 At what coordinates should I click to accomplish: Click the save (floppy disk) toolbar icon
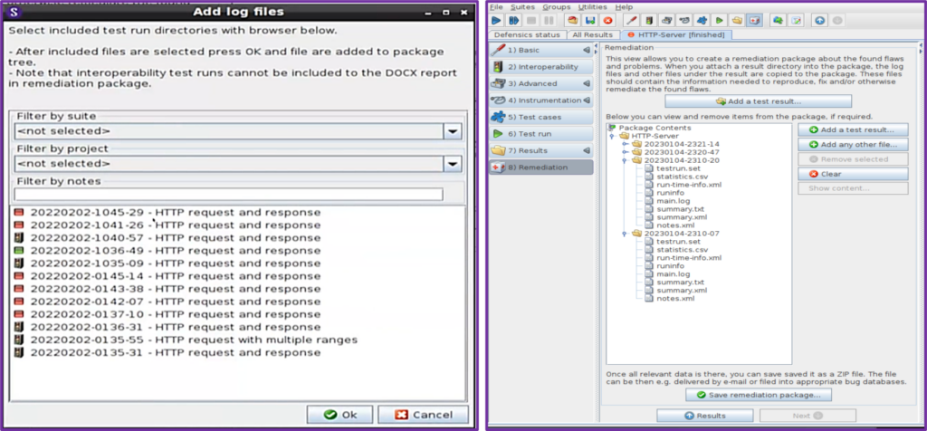pyautogui.click(x=589, y=20)
